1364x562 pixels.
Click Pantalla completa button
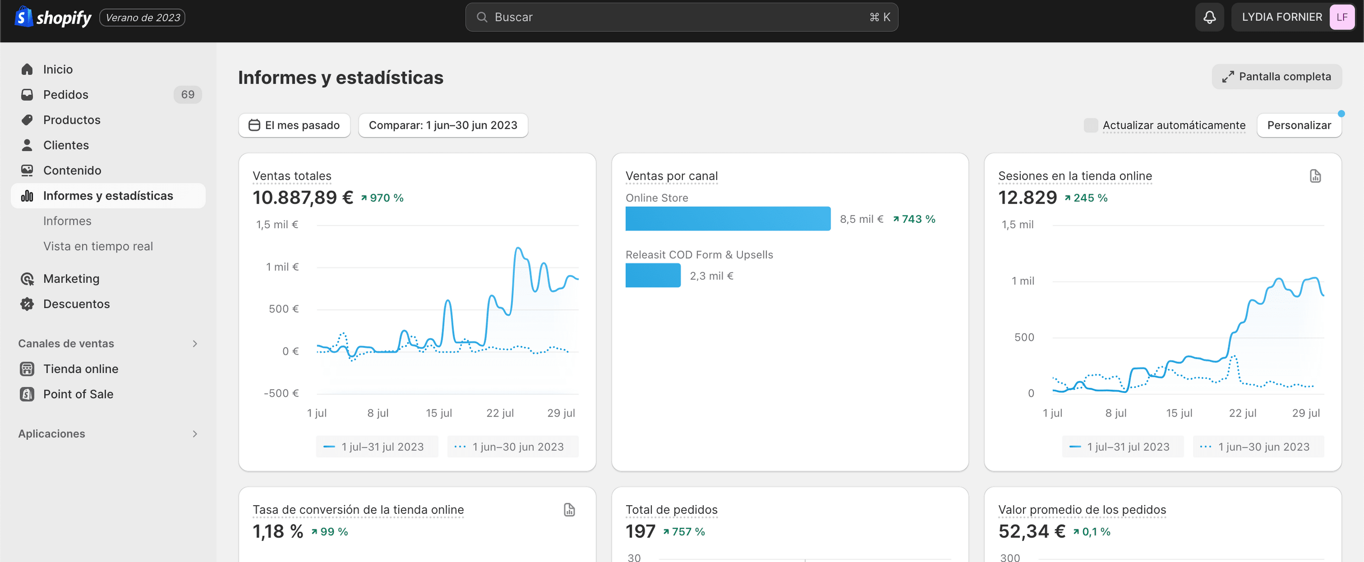click(x=1277, y=77)
